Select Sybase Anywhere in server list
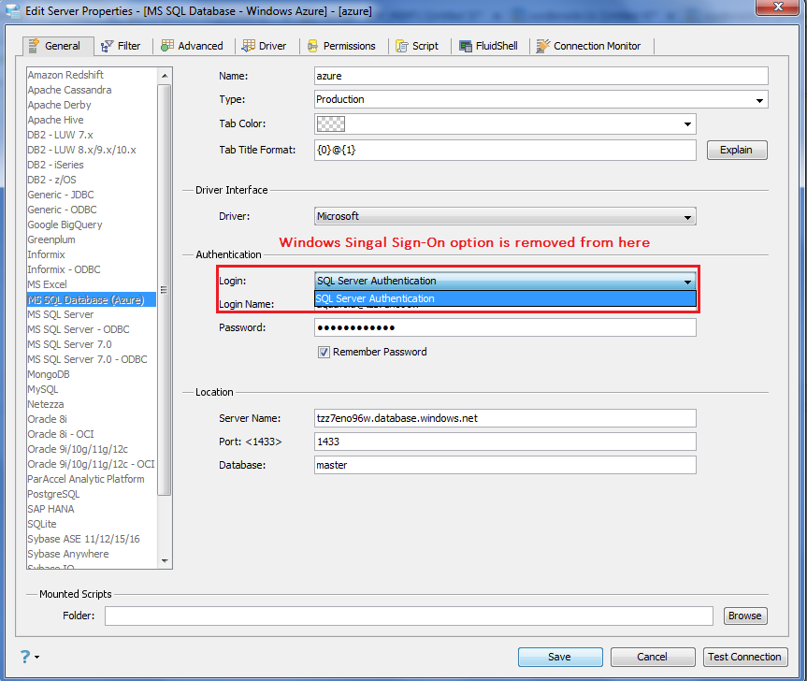 coord(68,554)
